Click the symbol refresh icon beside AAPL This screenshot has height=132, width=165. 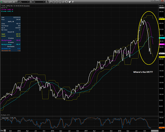[31, 2]
